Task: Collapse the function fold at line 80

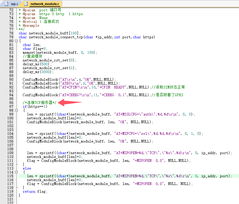Action: click(x=17, y=41)
